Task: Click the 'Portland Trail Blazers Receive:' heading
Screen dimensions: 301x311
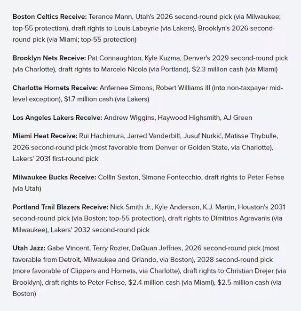Action: 60,207
